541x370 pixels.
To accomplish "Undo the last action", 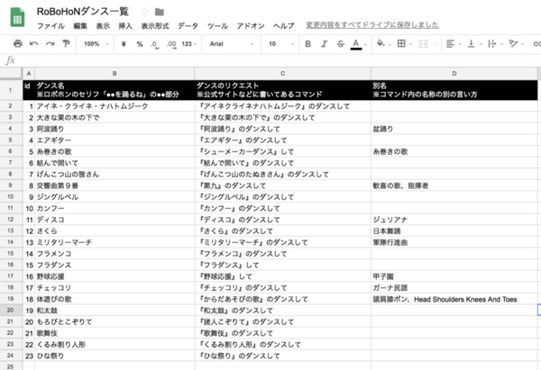I will tap(33, 42).
